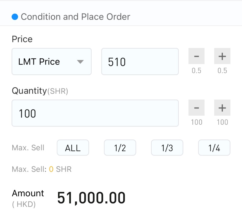Viewport: 242px width, 215px height.
Task: Select ALL for maximum sell quantity
Action: pyautogui.click(x=73, y=148)
